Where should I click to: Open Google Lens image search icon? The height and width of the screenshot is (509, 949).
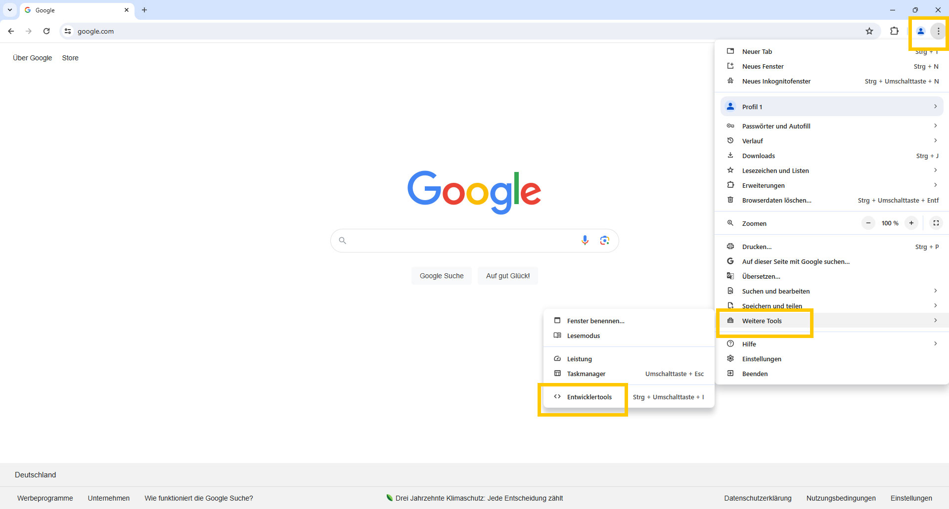[x=604, y=240]
